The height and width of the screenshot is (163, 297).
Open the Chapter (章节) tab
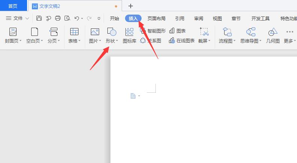pyautogui.click(x=236, y=18)
